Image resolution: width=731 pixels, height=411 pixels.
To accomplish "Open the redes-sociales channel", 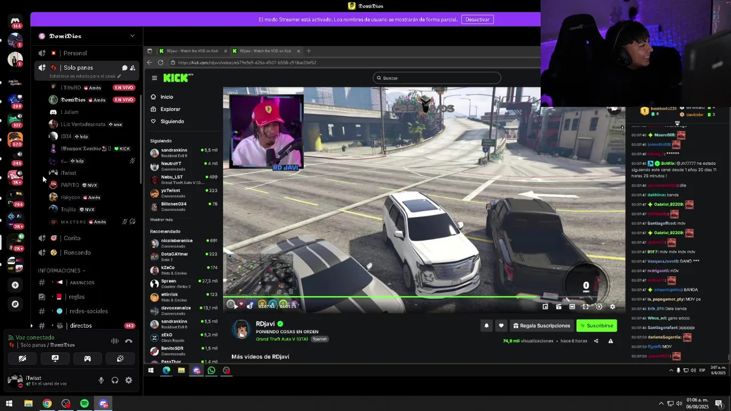I will (87, 311).
